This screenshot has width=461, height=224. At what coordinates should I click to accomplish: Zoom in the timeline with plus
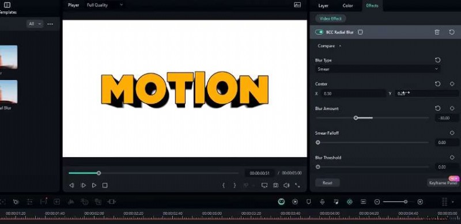(420, 202)
